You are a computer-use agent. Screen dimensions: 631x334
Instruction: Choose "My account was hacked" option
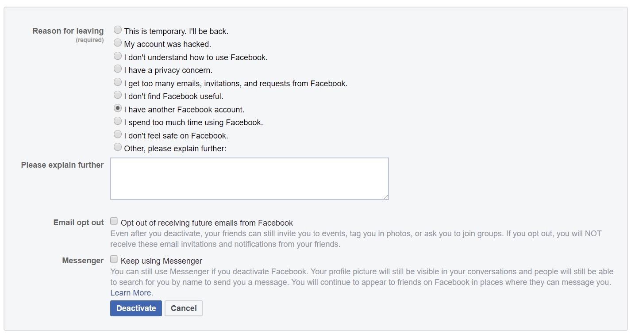[118, 43]
